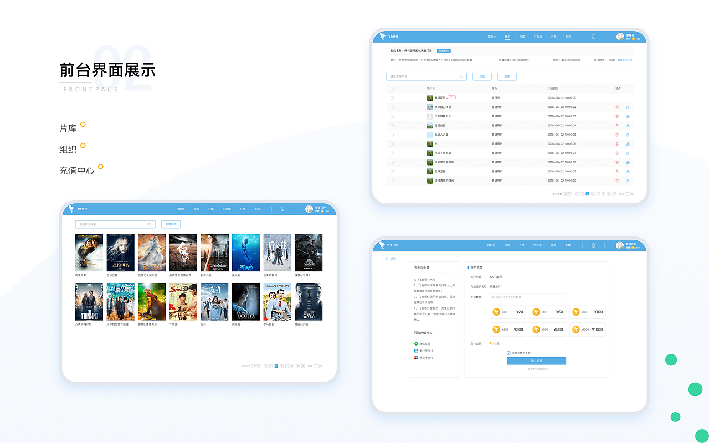Viewport: 709px width, 443px height.
Task: Tick checkbox for the 10:00:02 user row
Action: pos(392,107)
